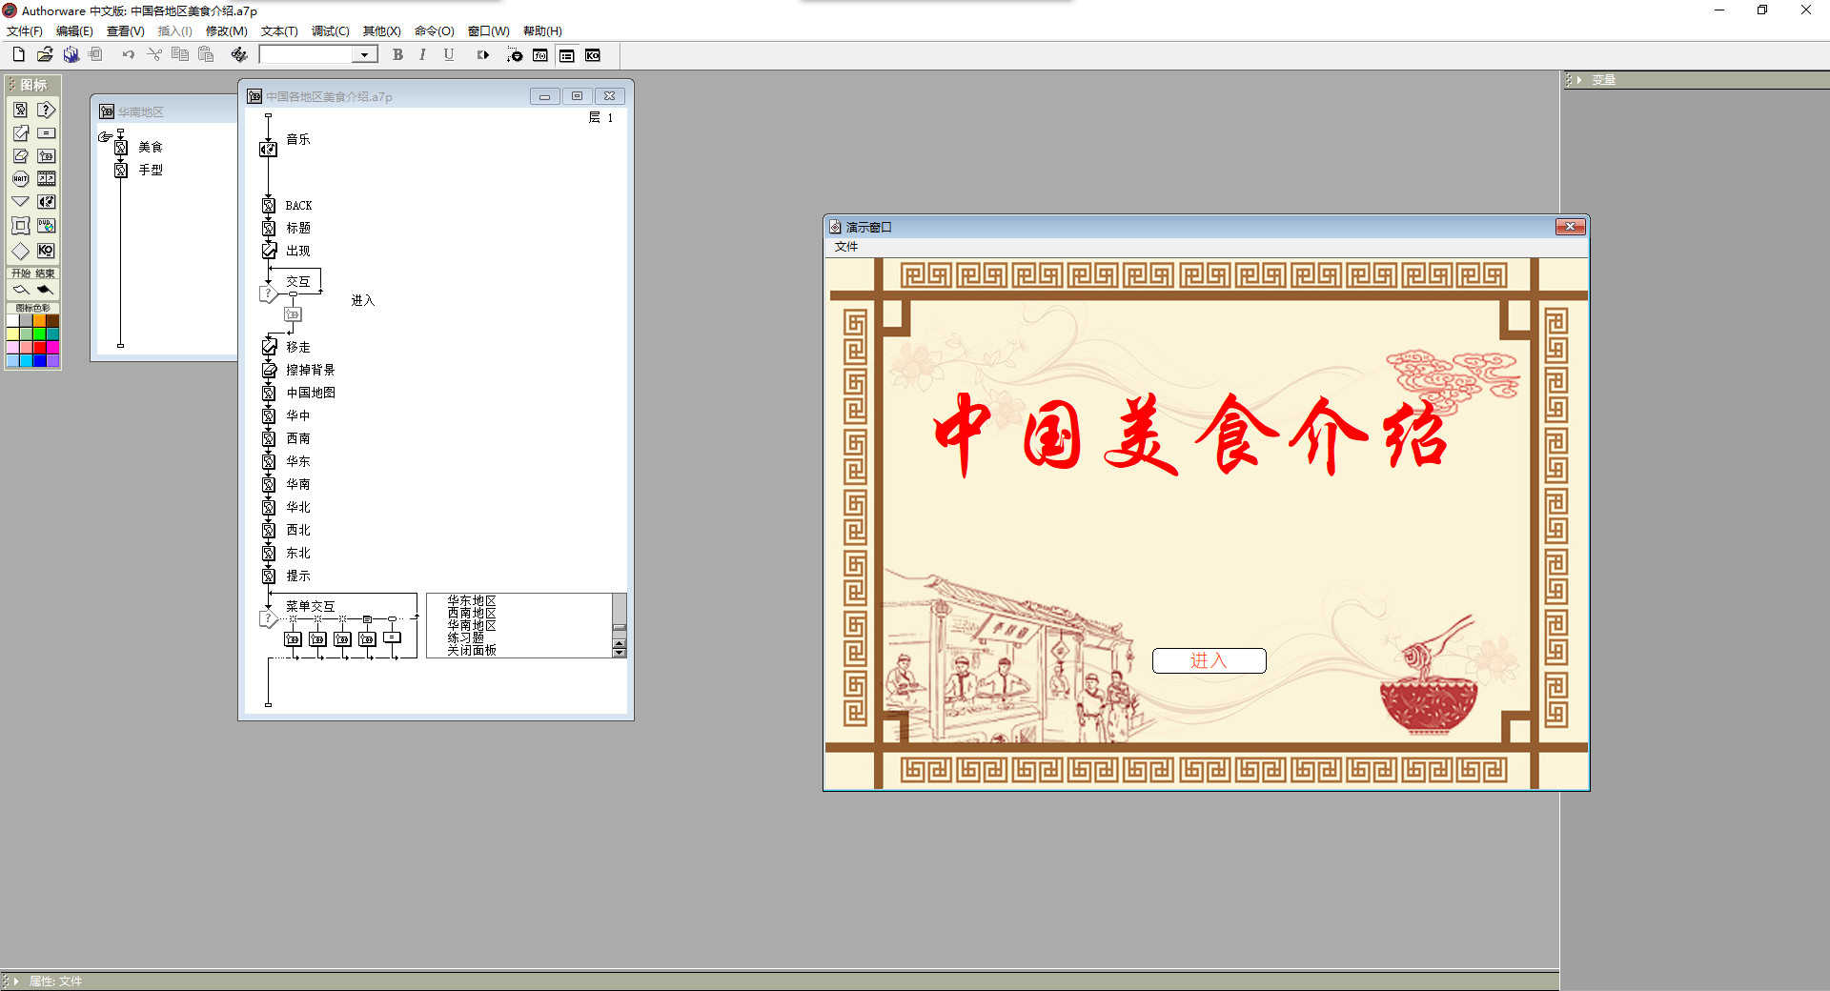Screen dimensions: 1830x991
Task: Toggle Bold text formatting
Action: [397, 55]
